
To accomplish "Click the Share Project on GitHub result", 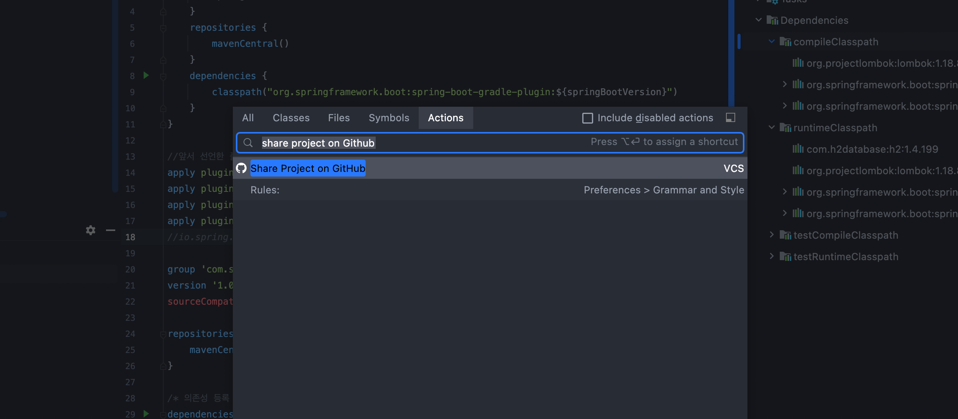I will [307, 168].
